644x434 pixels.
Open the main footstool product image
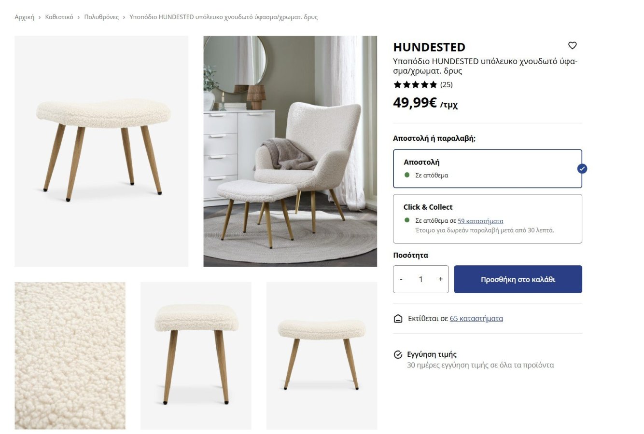(101, 151)
